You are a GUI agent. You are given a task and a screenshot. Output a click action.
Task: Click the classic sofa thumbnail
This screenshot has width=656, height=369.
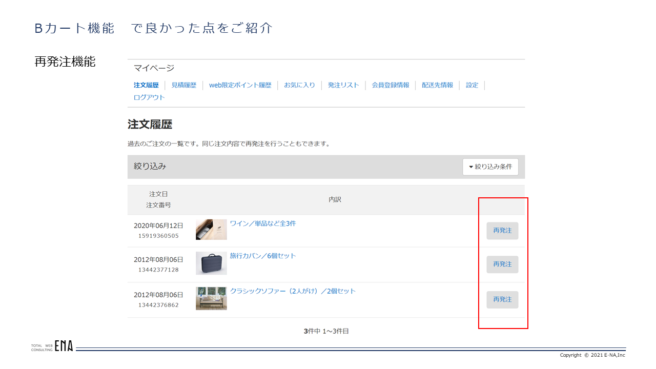pos(211,298)
